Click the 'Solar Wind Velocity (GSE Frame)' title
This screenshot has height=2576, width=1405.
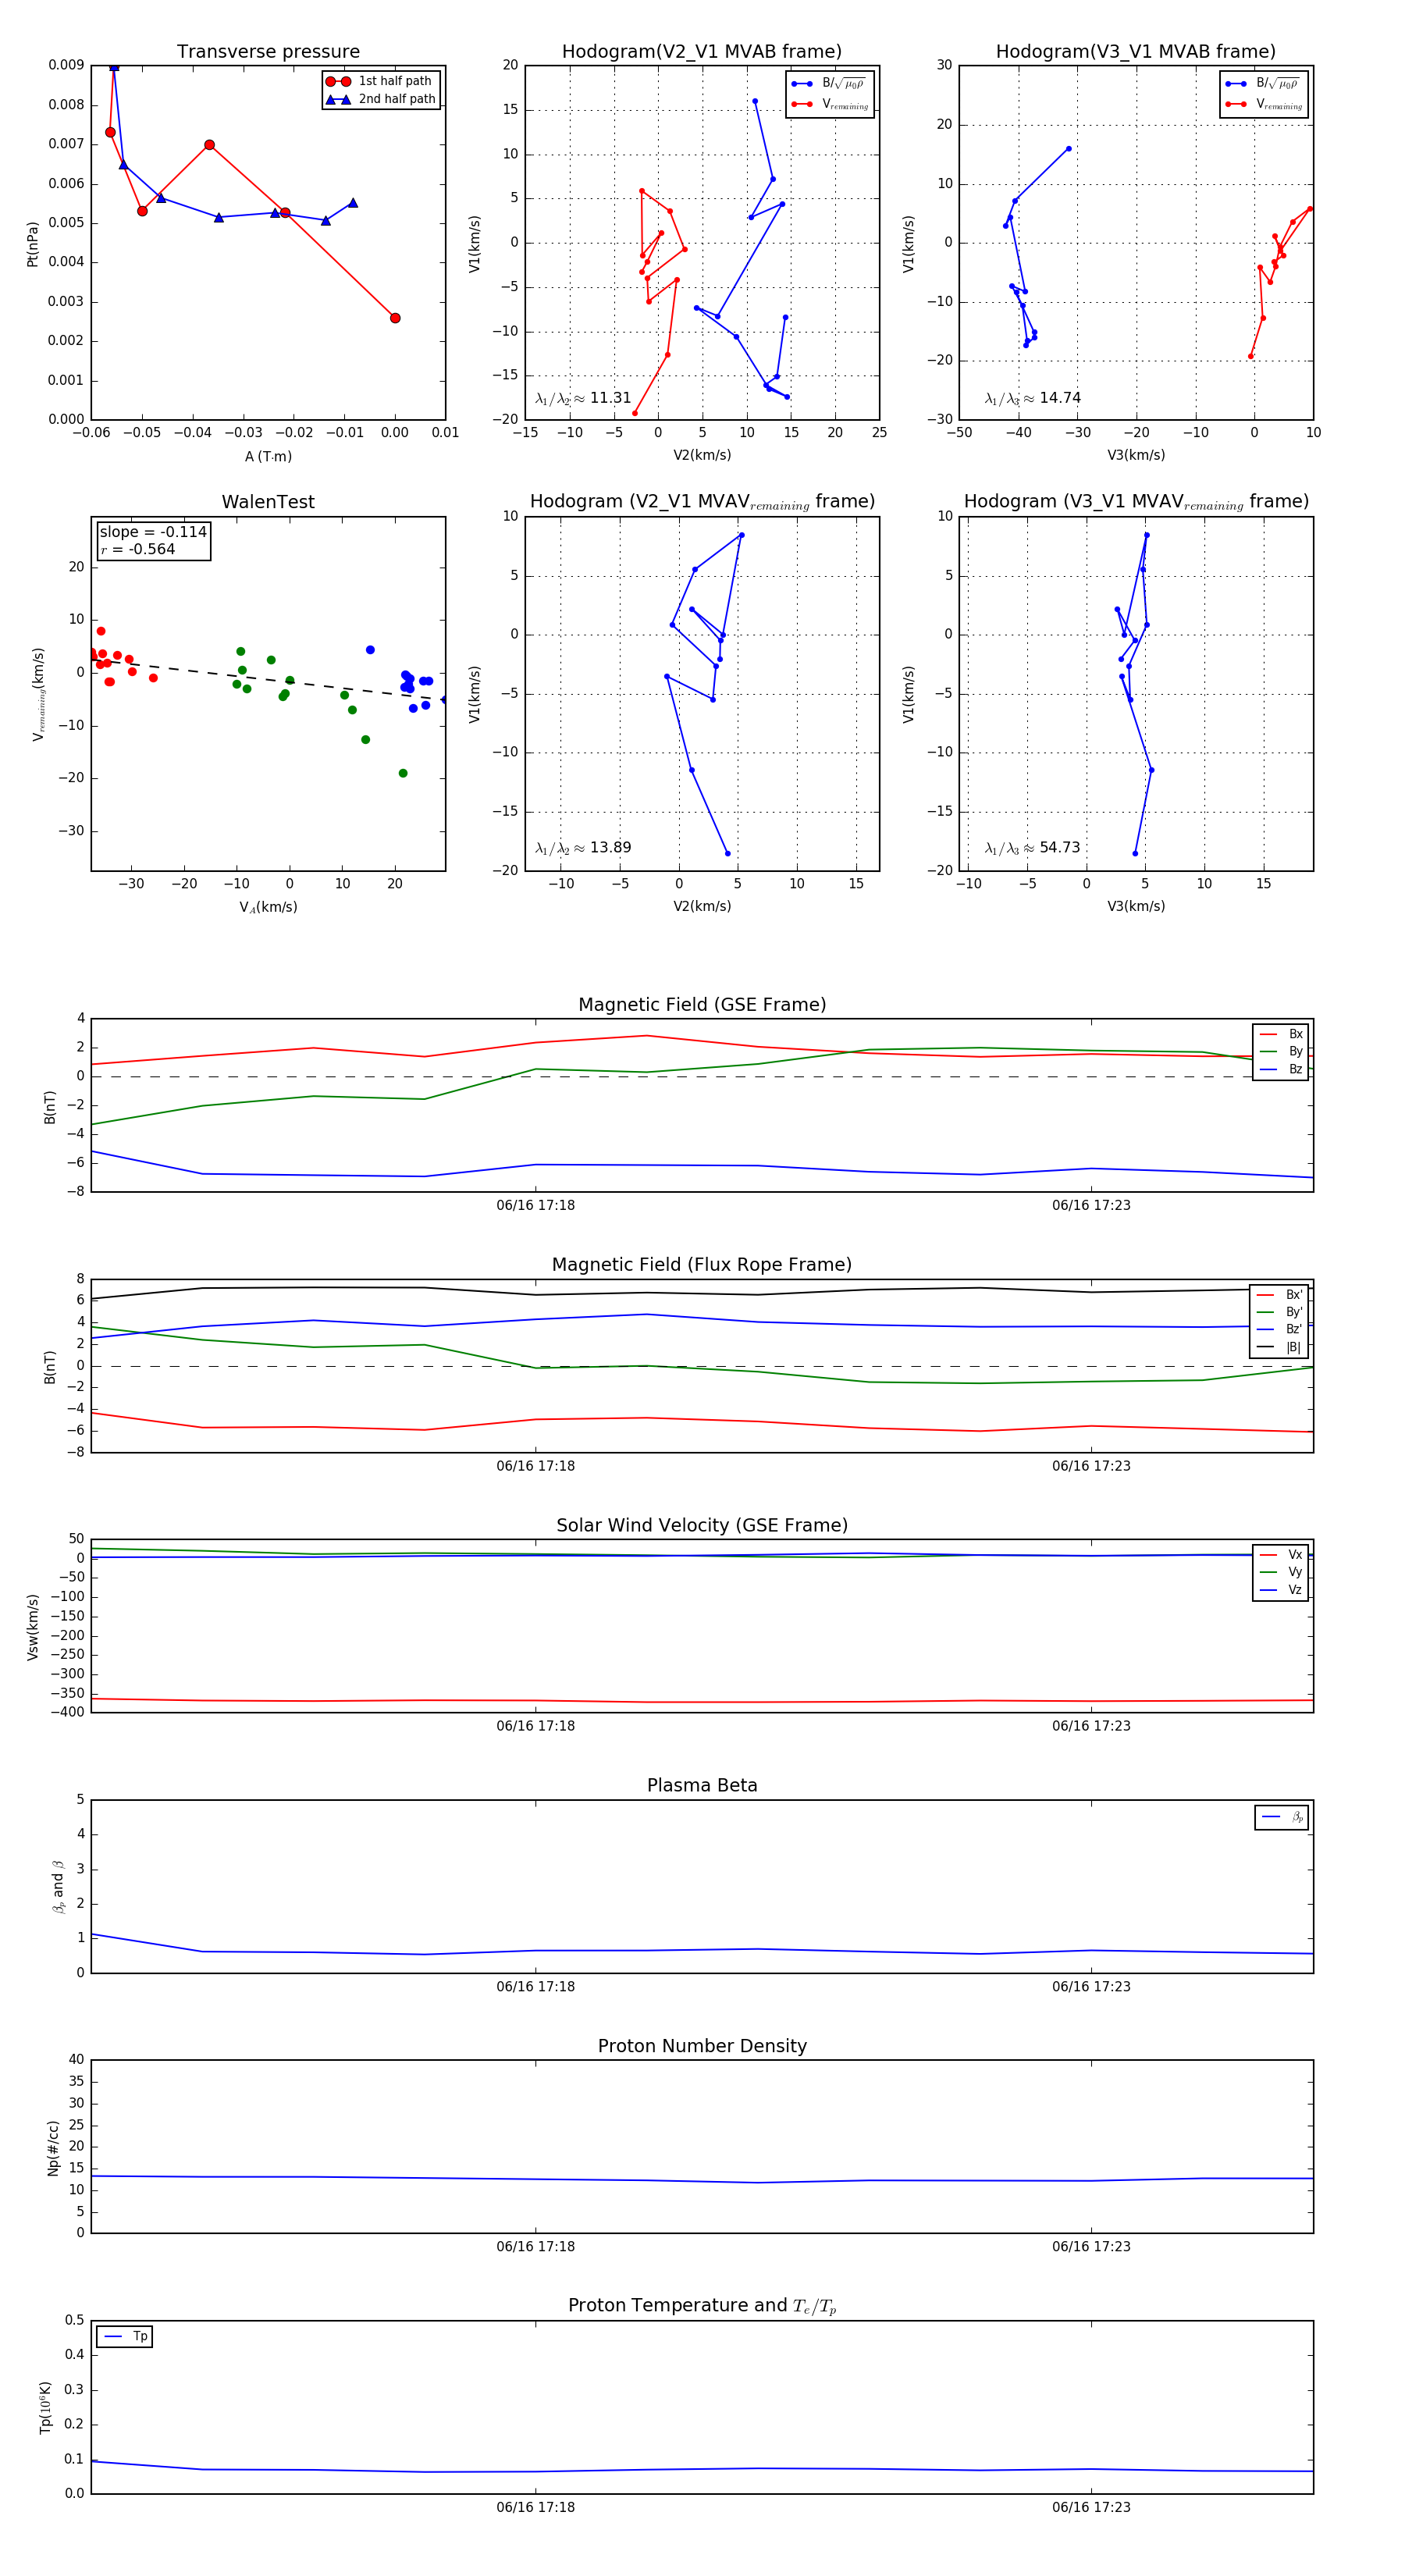click(702, 1525)
